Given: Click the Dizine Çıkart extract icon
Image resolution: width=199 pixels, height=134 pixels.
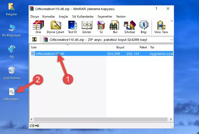Looking at the screenshot, I should (56, 27).
